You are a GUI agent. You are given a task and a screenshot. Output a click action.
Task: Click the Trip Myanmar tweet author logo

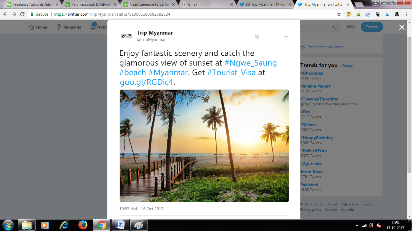pyautogui.click(x=126, y=36)
